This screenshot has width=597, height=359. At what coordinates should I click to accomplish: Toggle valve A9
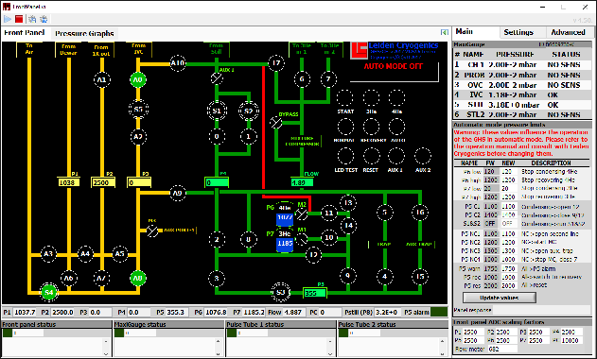pyautogui.click(x=178, y=193)
